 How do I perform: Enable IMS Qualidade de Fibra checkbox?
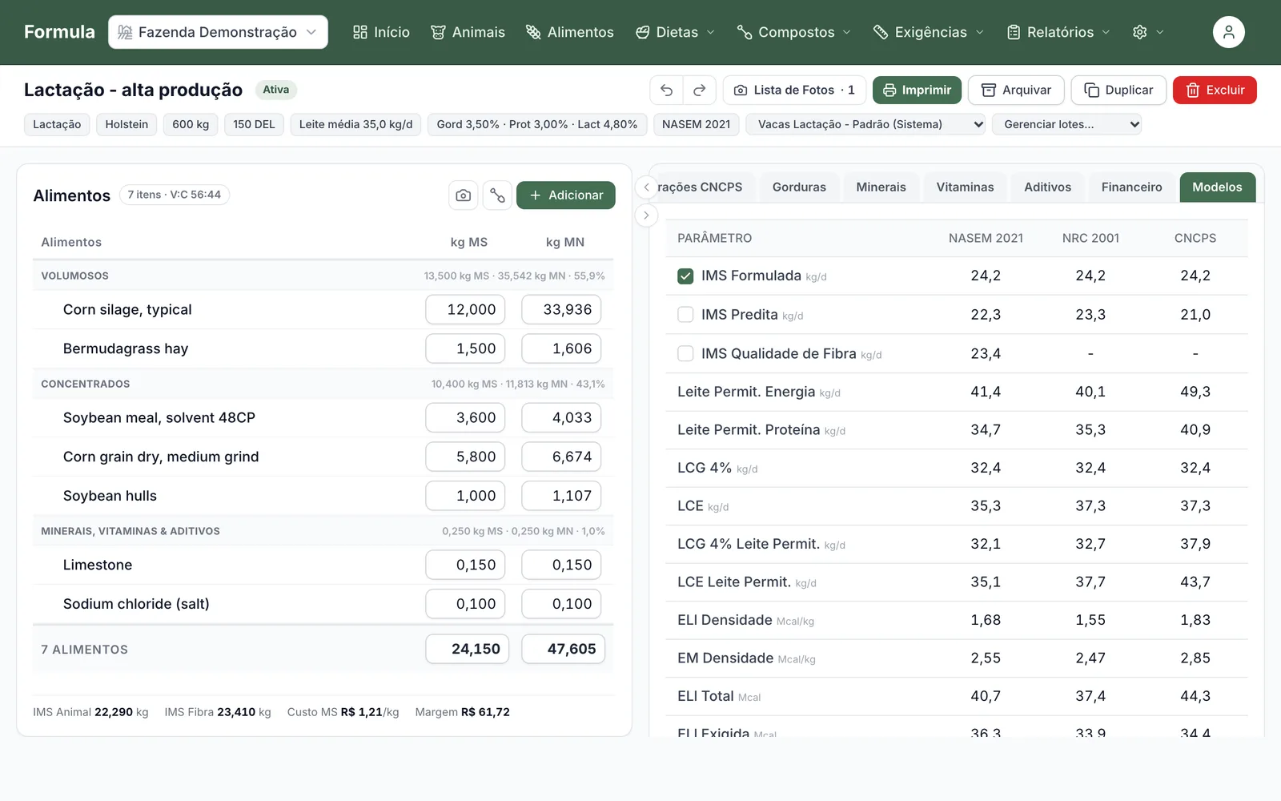tap(685, 353)
